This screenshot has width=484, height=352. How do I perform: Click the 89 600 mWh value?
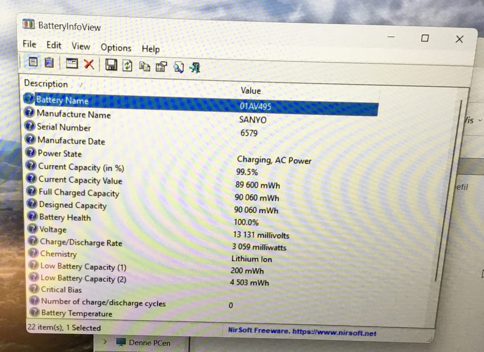pos(258,185)
